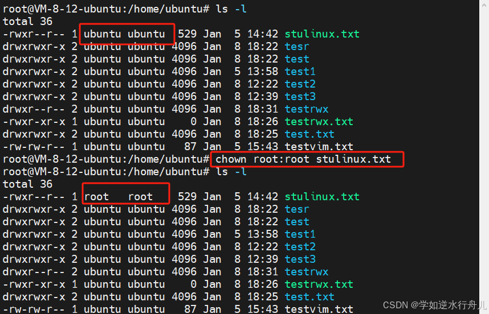The height and width of the screenshot is (314, 489).
Task: Click stulinux.txt filename in the listing before chown
Action: click(x=322, y=34)
